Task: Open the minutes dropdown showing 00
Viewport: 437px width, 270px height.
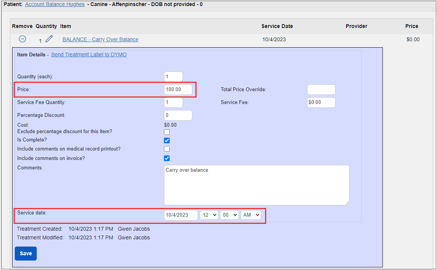Action: [x=229, y=215]
